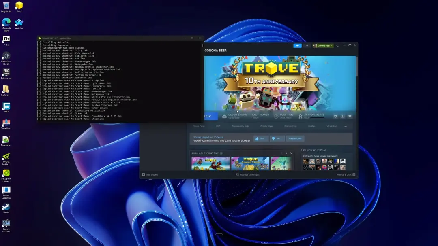
Task: Click the console window vertical scrollbar
Action: [203, 45]
